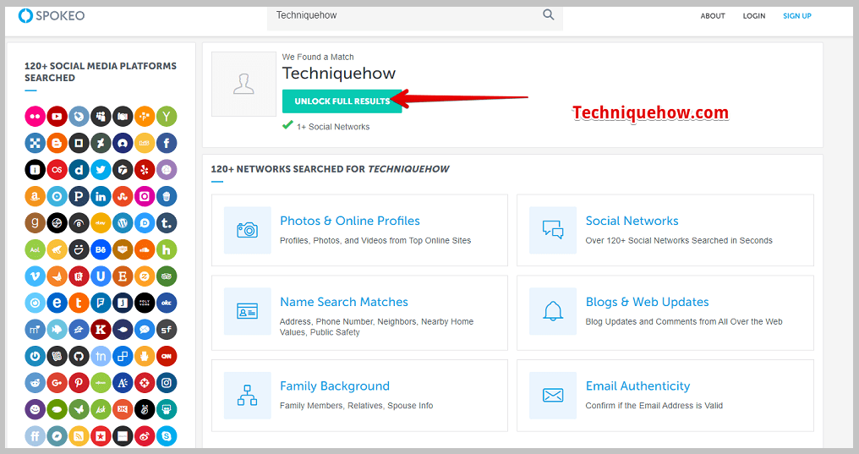Click the Kickstarter K icon
The image size is (859, 454).
(101, 330)
